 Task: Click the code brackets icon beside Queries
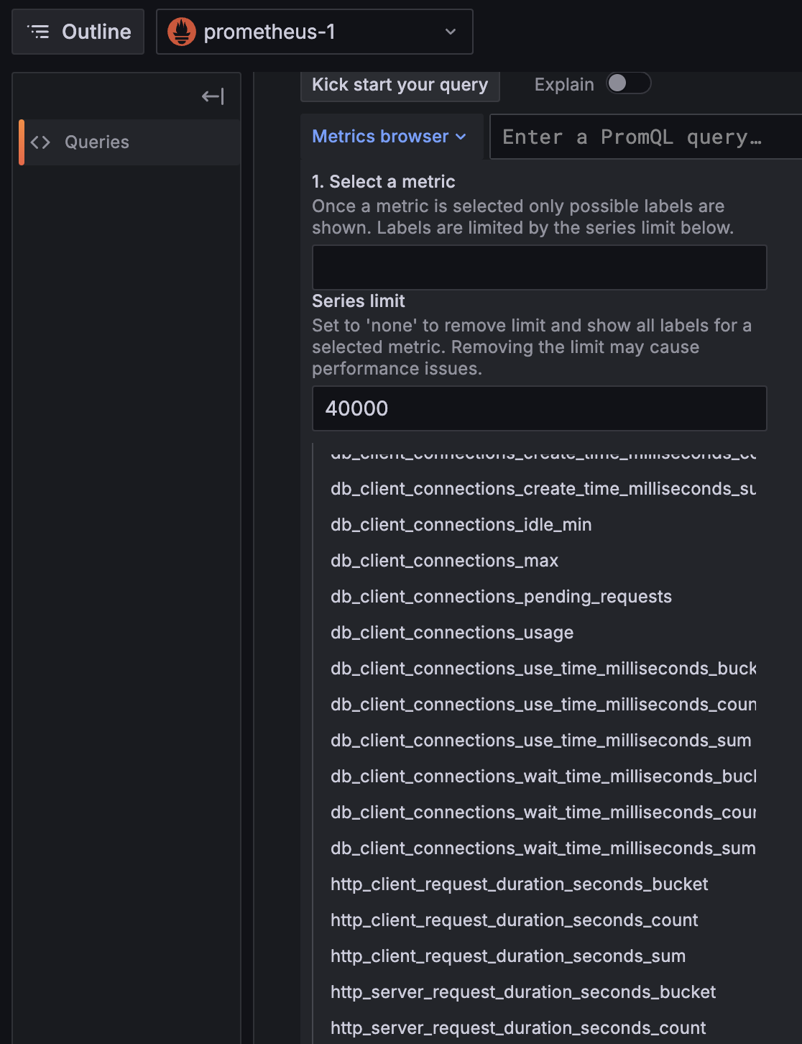(x=41, y=142)
